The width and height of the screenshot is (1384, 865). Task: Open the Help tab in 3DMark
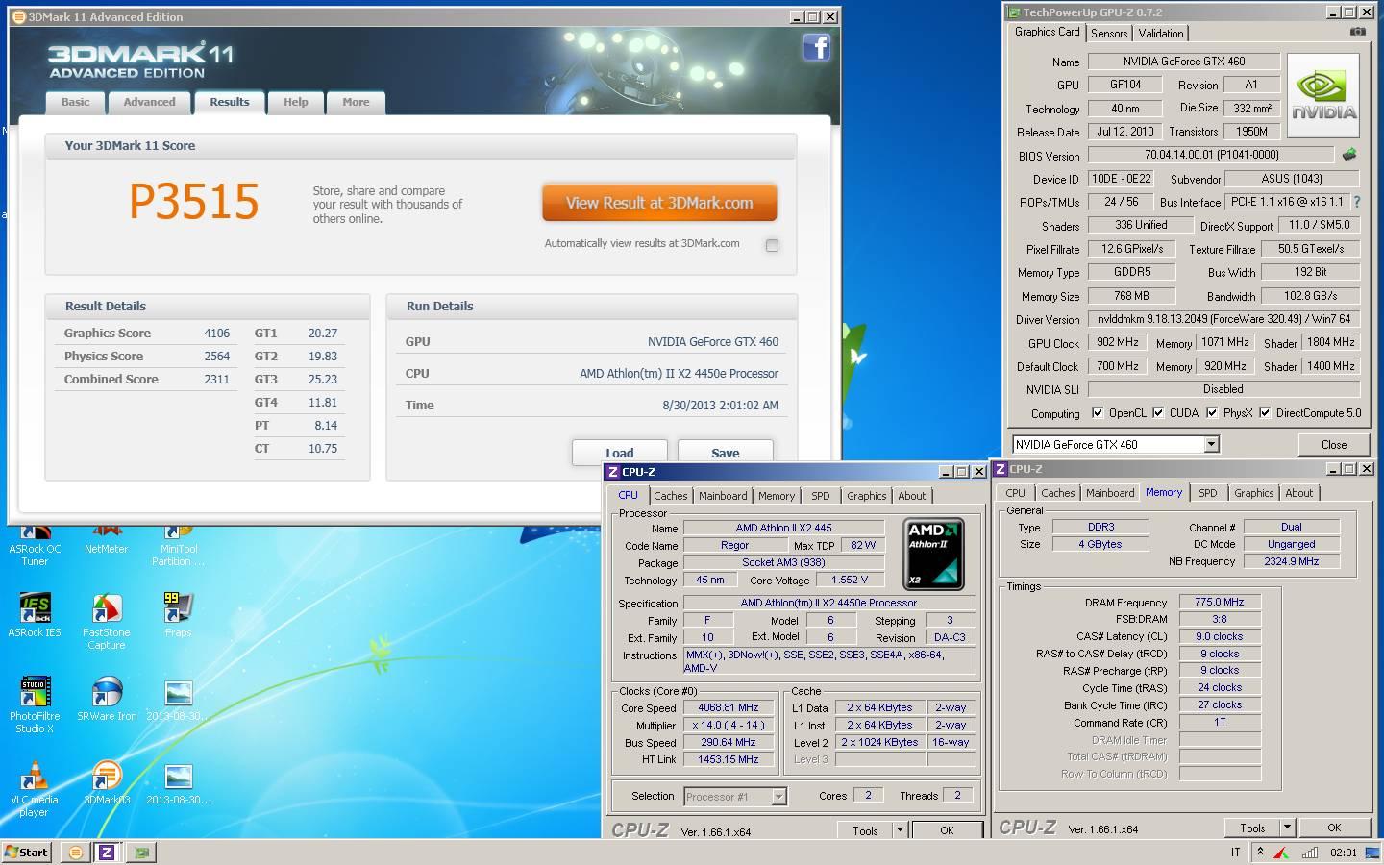[295, 102]
